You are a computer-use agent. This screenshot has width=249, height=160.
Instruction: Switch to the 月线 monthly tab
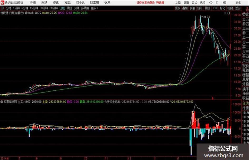(77, 8)
